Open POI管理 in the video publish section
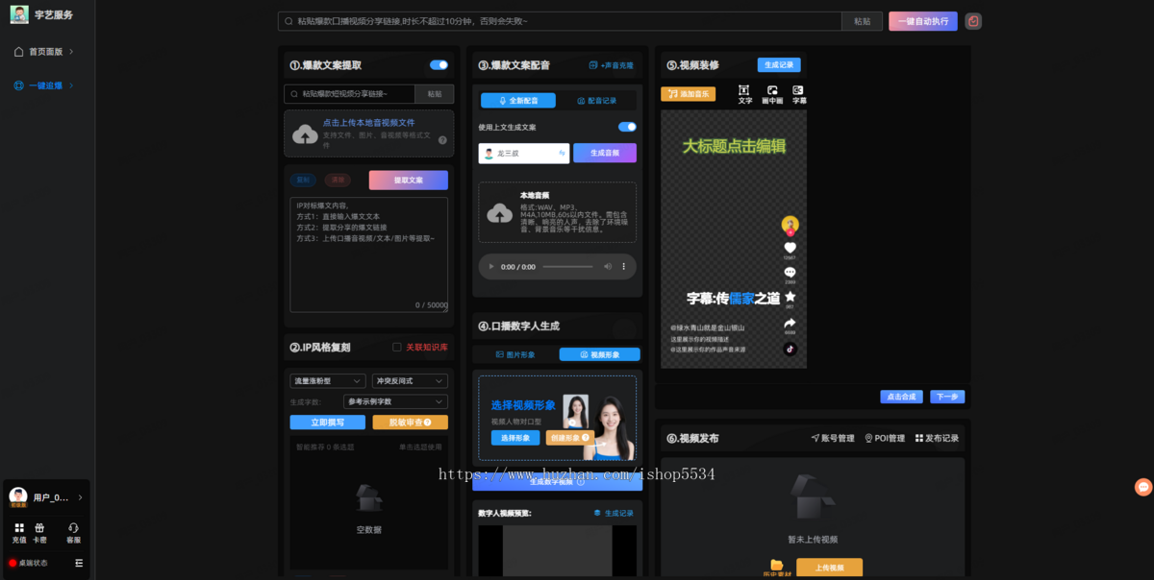Image resolution: width=1154 pixels, height=580 pixels. [x=885, y=438]
